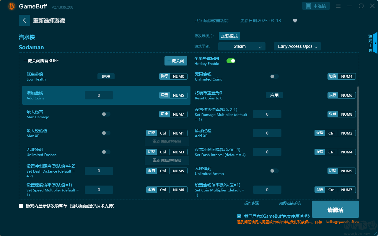Image resolution: width=378 pixels, height=236 pixels.
Task: Open the Early Access Update version dropdown
Action: coord(297,46)
